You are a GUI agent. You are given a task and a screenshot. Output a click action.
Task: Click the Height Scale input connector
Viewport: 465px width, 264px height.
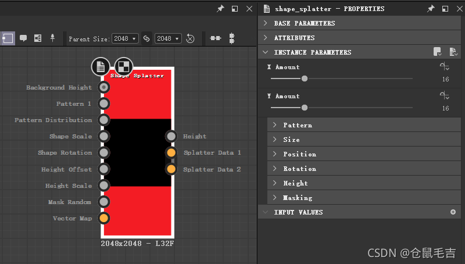(104, 185)
